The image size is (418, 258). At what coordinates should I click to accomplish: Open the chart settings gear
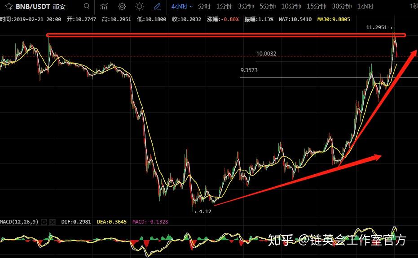pos(121,6)
